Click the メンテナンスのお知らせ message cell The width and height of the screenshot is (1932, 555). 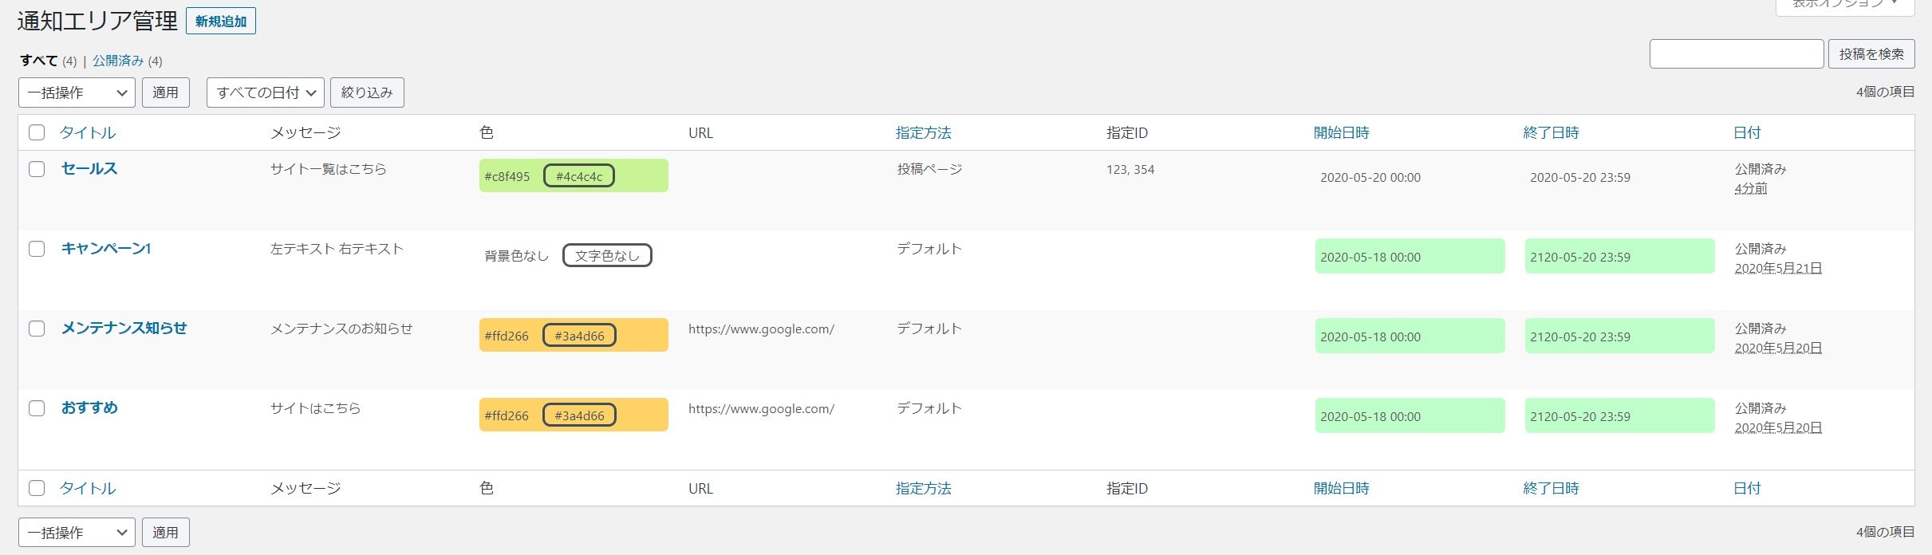[x=341, y=329]
